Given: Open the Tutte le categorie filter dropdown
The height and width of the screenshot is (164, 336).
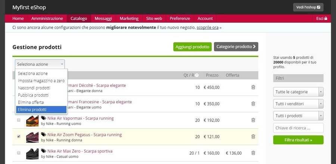Looking at the screenshot, I should pos(298,92).
